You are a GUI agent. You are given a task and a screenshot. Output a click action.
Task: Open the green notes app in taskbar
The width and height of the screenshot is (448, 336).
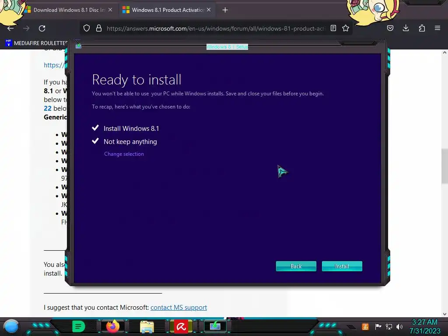pyautogui.click(x=79, y=326)
